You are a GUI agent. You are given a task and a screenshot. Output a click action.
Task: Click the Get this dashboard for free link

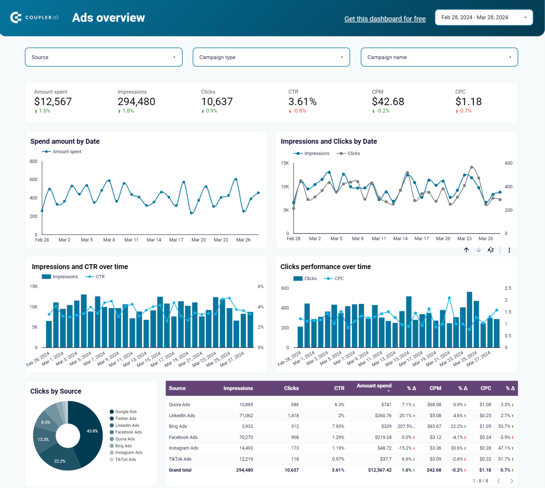(385, 18)
